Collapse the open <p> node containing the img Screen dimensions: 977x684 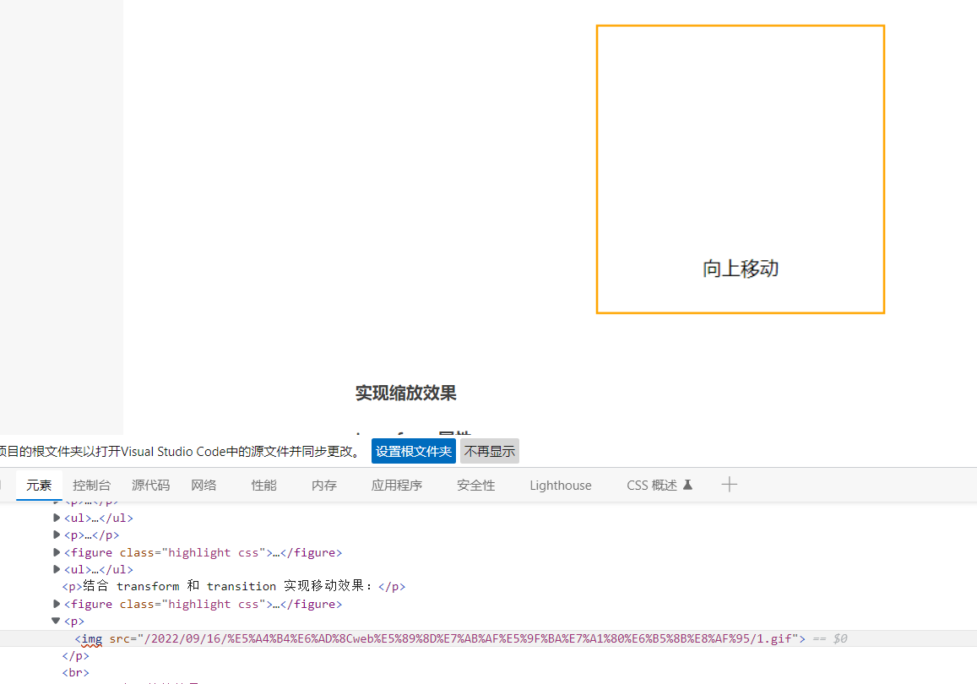pos(56,621)
